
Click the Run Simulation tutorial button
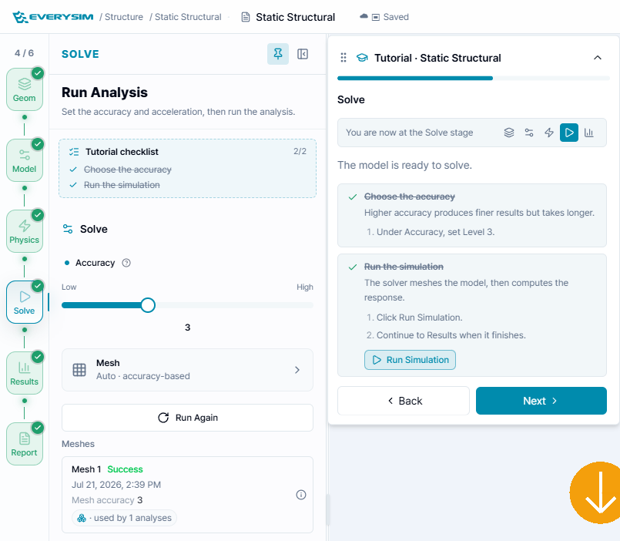410,360
